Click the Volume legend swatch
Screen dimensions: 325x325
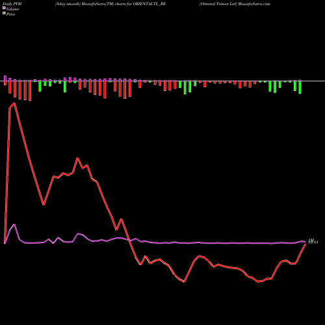click(x=4, y=8)
